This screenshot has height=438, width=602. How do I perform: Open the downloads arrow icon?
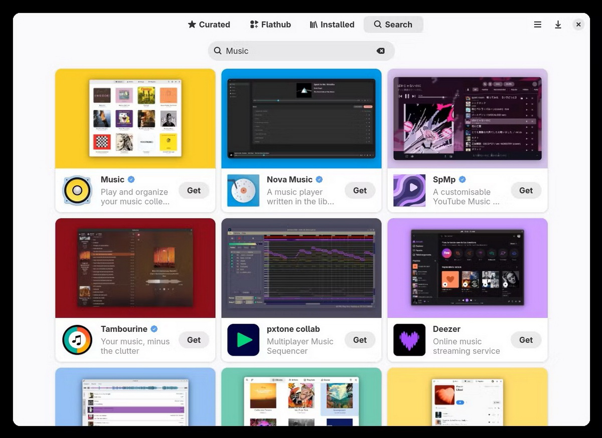pyautogui.click(x=558, y=25)
